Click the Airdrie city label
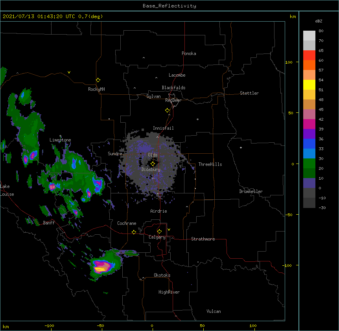Image resolution: width=339 pixels, height=331 pixels. pyautogui.click(x=159, y=211)
